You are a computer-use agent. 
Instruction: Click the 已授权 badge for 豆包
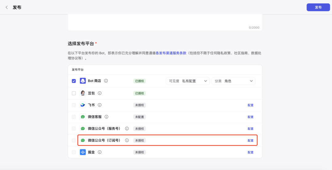pyautogui.click(x=140, y=93)
